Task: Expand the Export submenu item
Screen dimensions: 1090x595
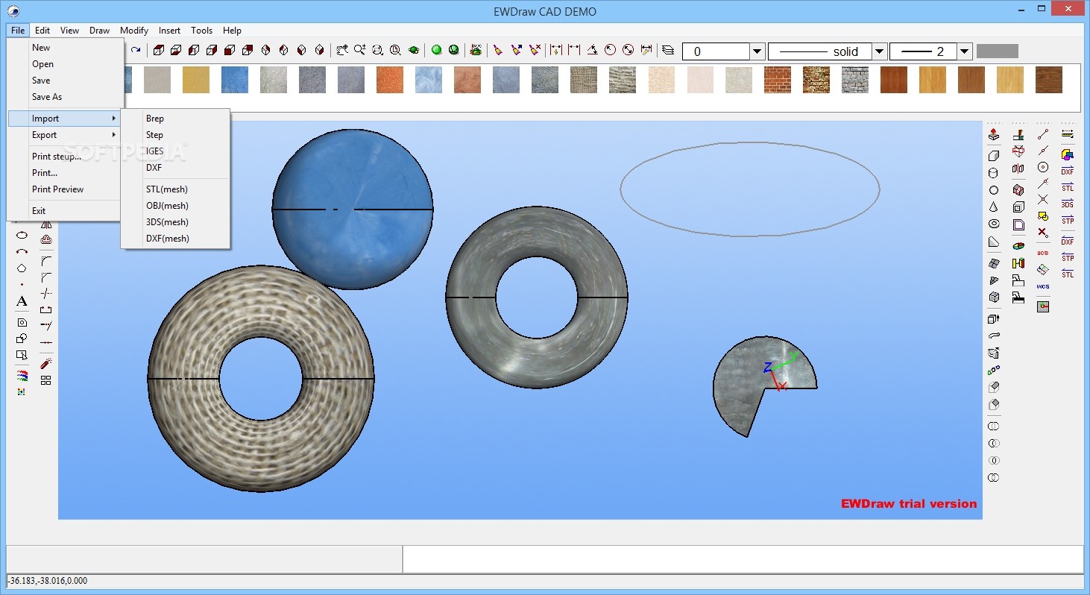Action: 65,135
